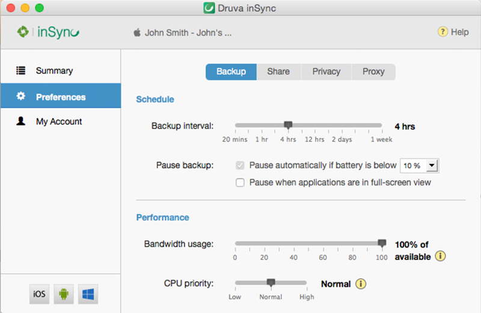The height and width of the screenshot is (313, 481).
Task: Click the '100% of available' value text
Action: tap(412, 251)
